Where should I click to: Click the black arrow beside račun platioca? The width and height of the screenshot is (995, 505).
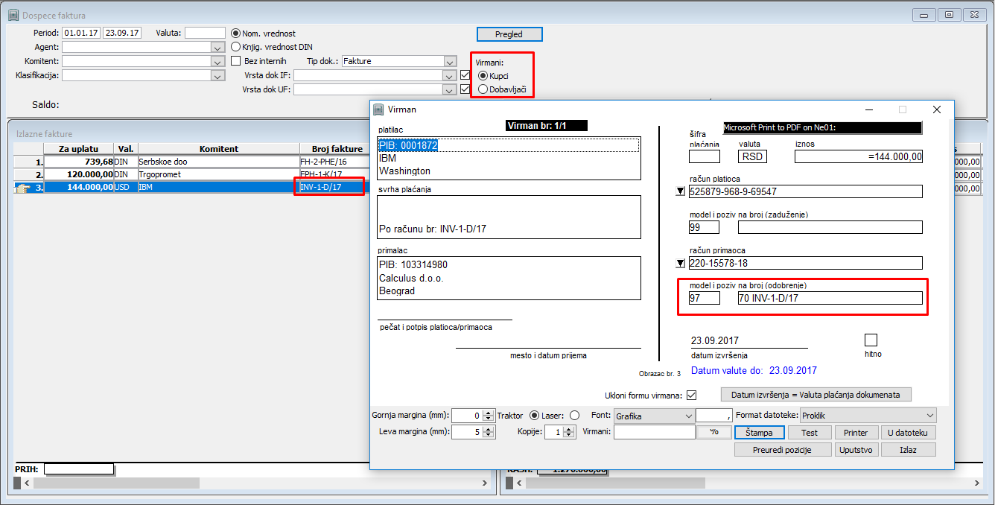pyautogui.click(x=679, y=192)
